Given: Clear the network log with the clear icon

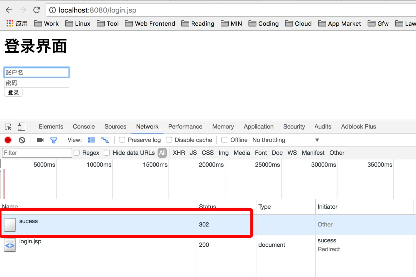Looking at the screenshot, I should (22, 140).
